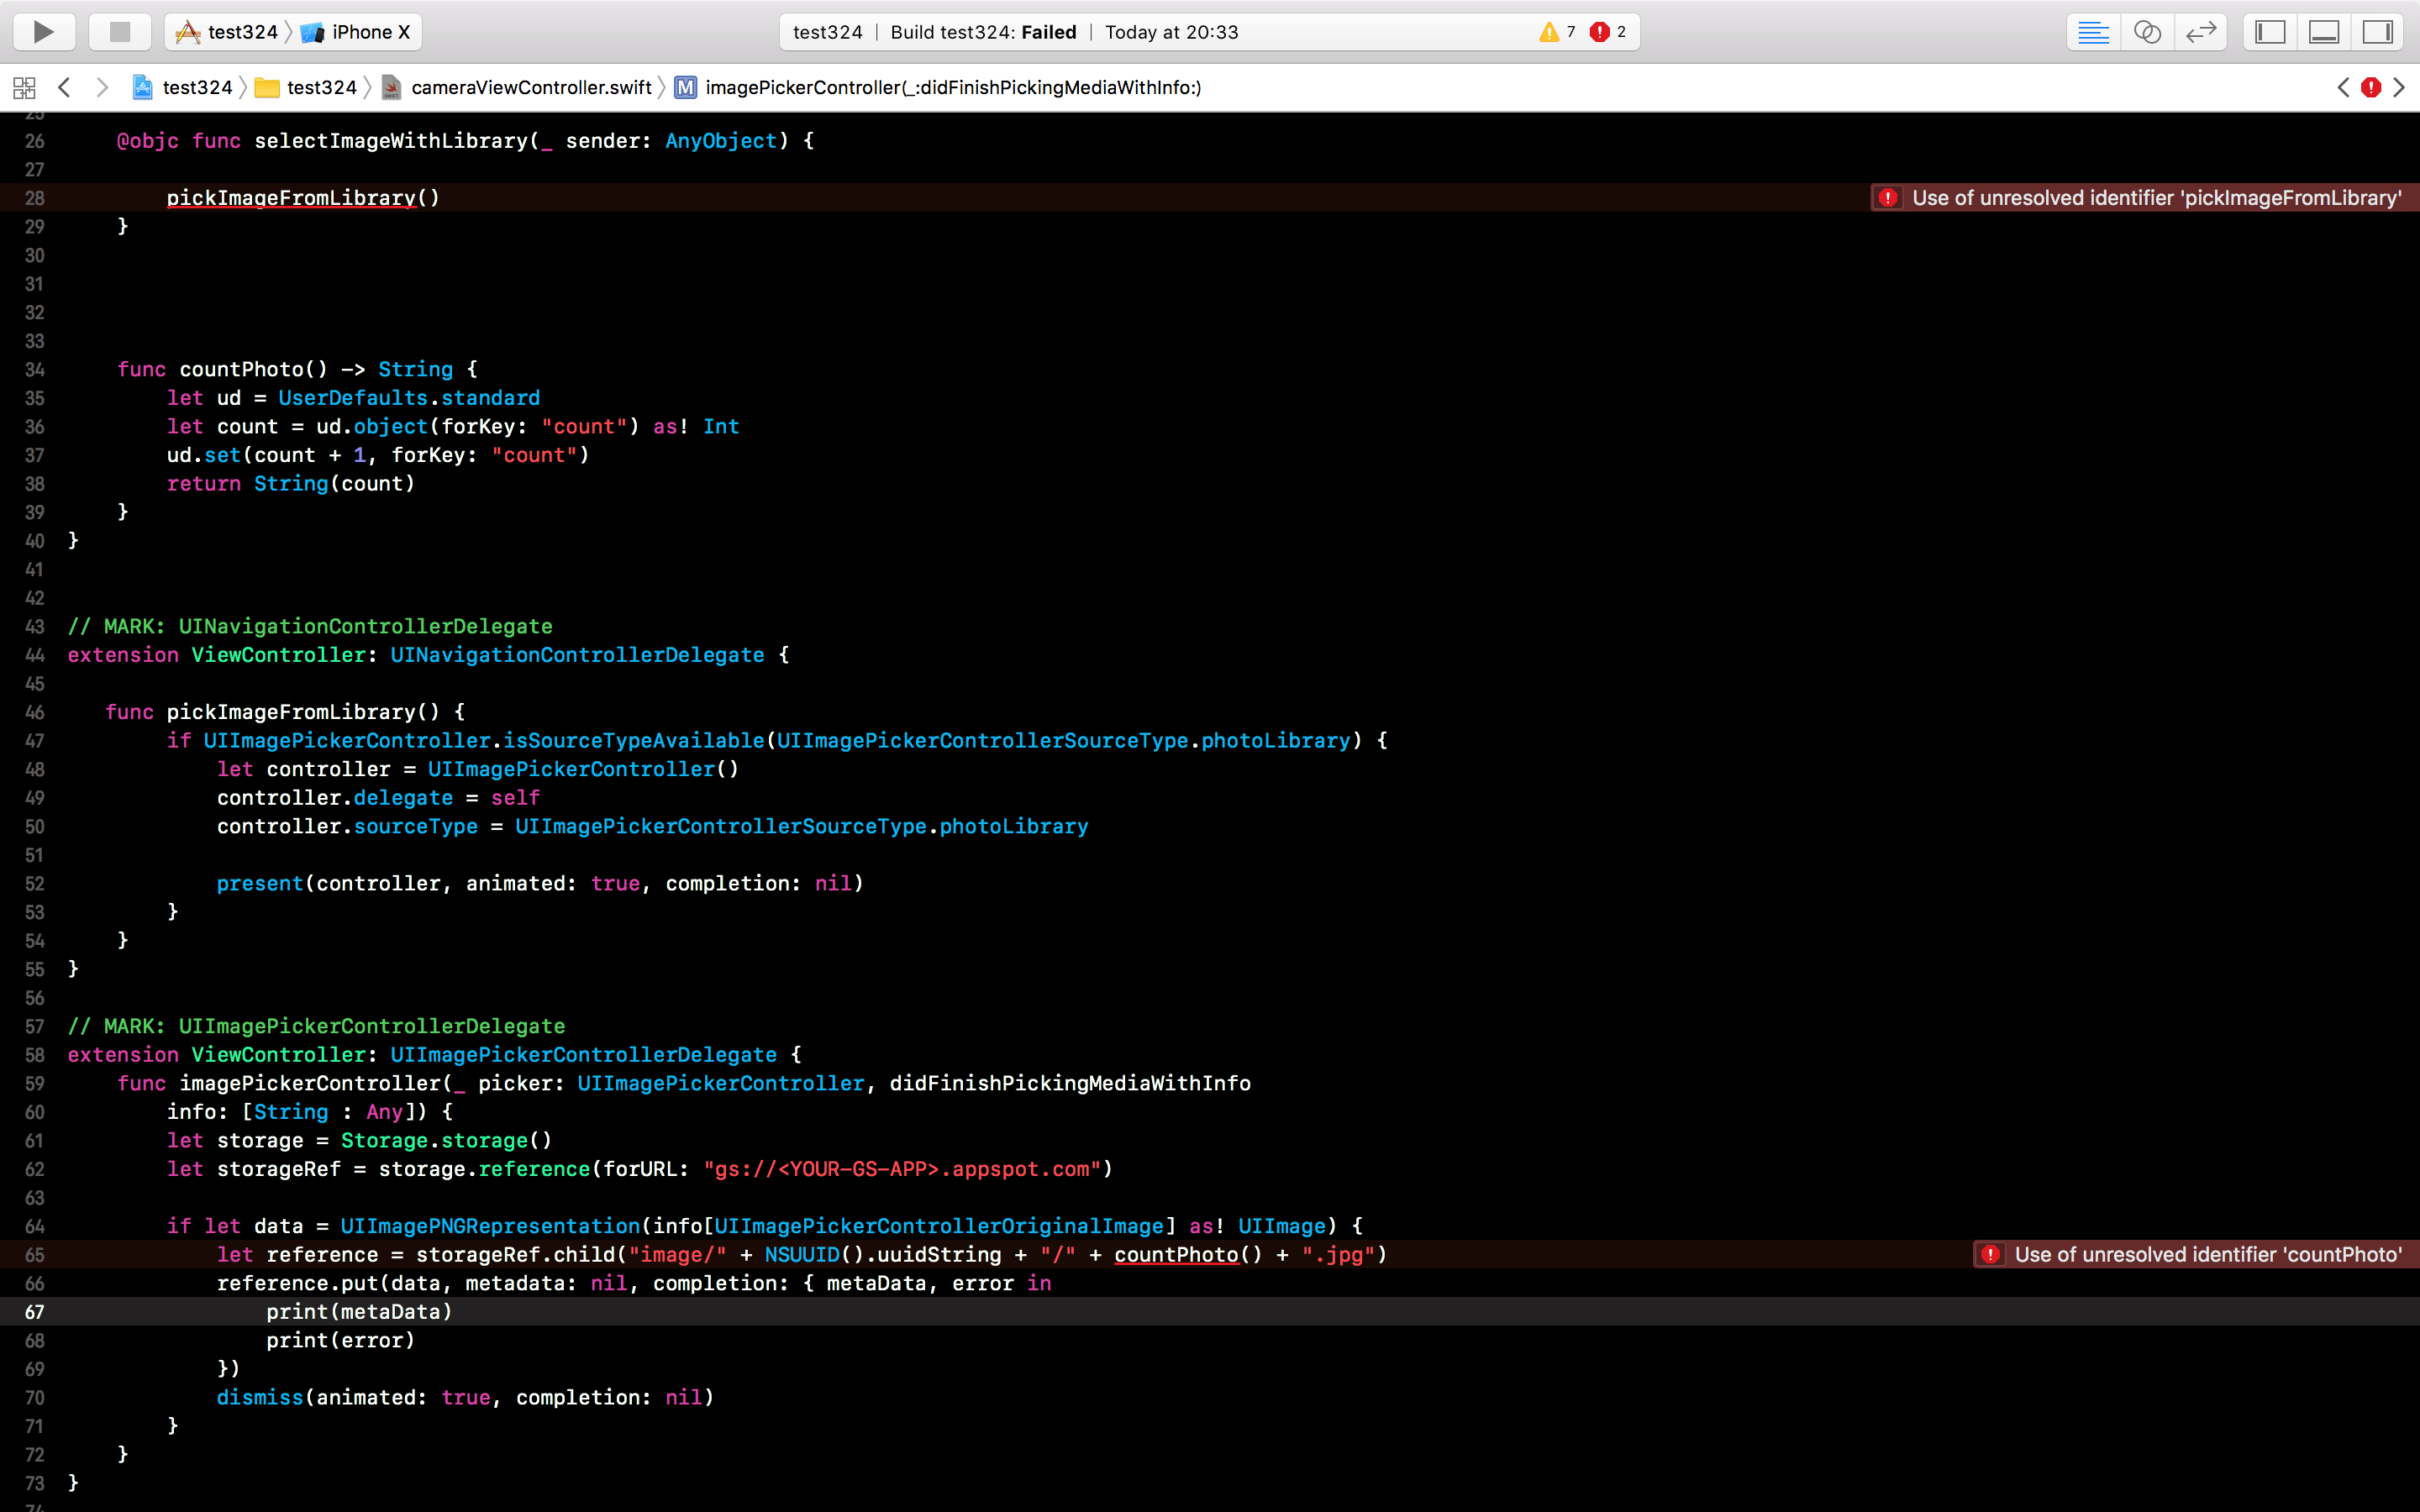Show the Standard editor
The height and width of the screenshot is (1512, 2420).
point(2093,32)
